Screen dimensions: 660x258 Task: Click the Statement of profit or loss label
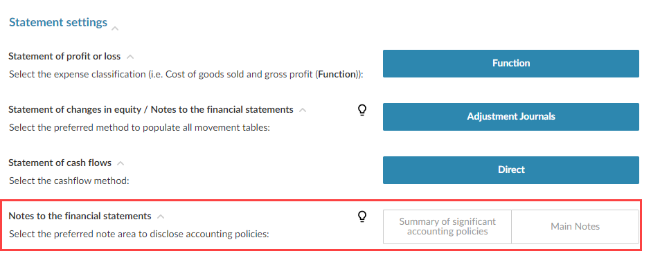[x=64, y=56]
